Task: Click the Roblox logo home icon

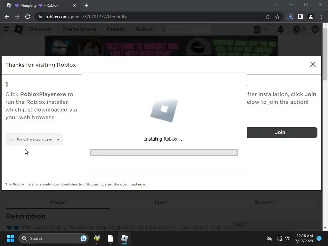Action: pyautogui.click(x=19, y=29)
